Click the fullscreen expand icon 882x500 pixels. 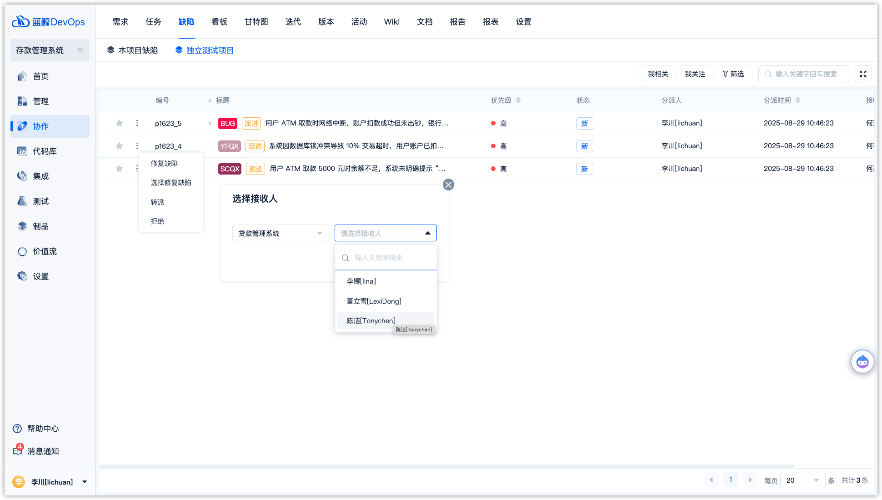point(863,74)
